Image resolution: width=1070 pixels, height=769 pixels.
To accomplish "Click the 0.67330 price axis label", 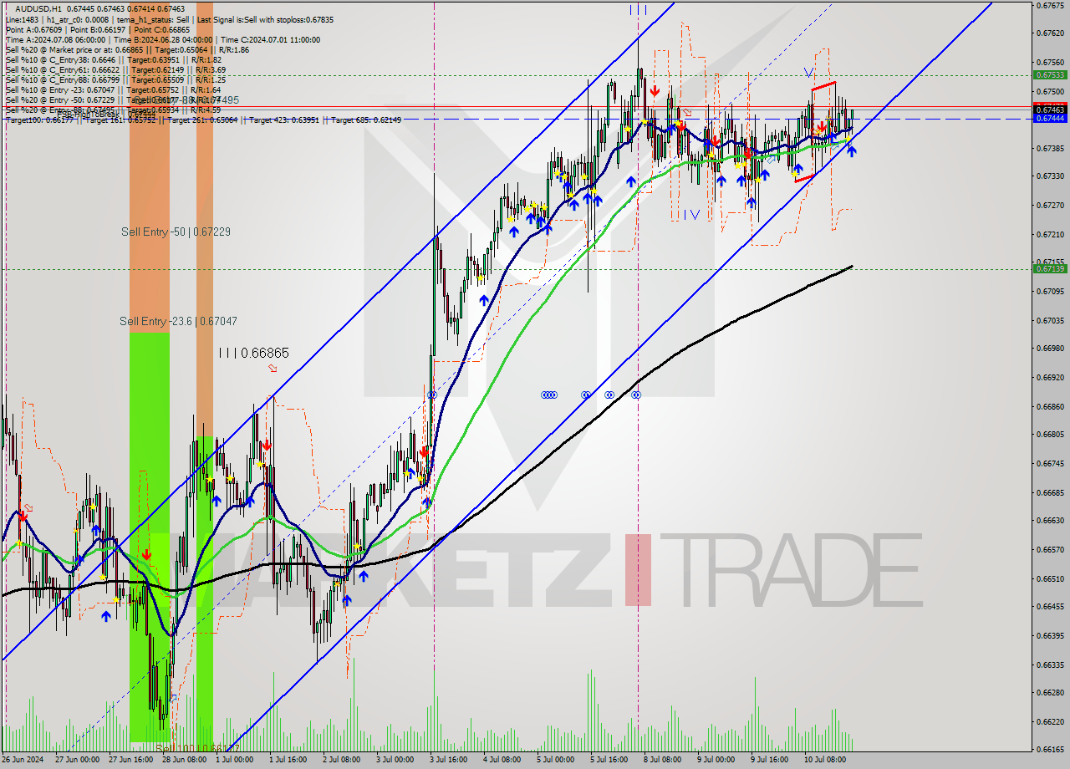I will (1050, 176).
